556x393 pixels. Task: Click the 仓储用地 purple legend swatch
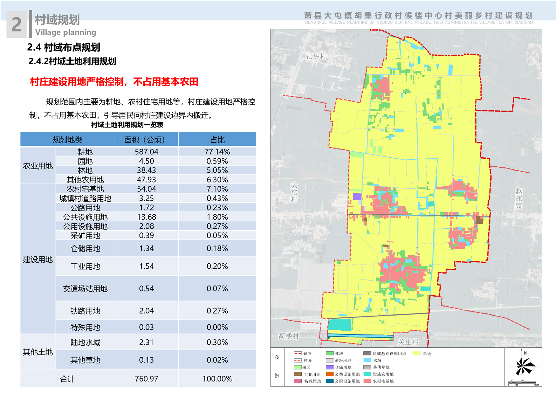pyautogui.click(x=329, y=367)
